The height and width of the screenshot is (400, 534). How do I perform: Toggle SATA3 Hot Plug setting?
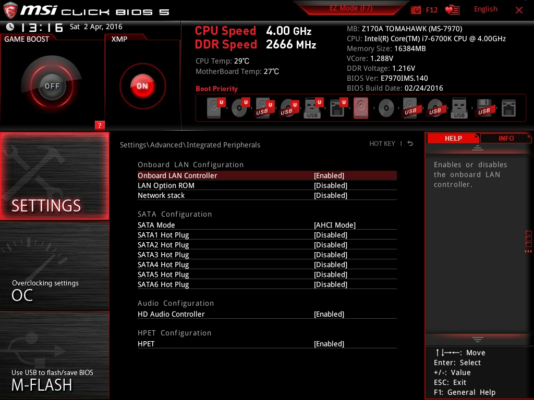tap(267, 254)
